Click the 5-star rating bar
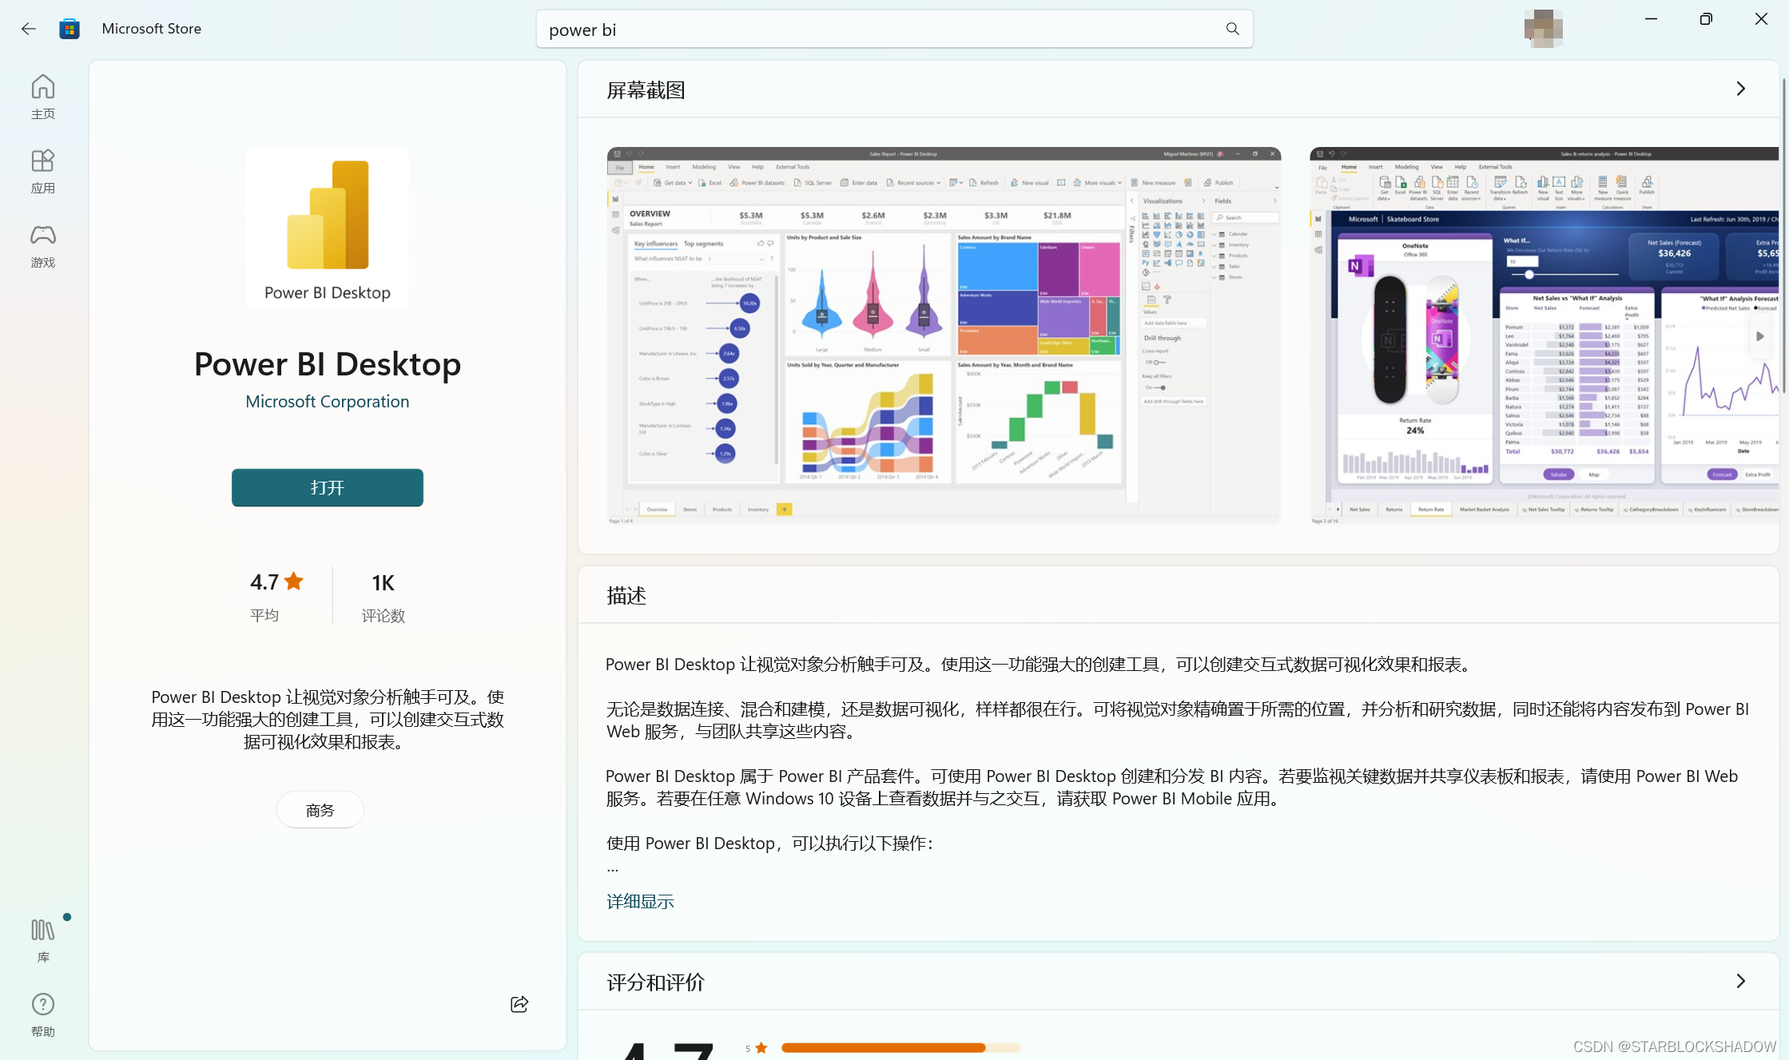Viewport: 1789px width, 1060px height. pos(900,1047)
